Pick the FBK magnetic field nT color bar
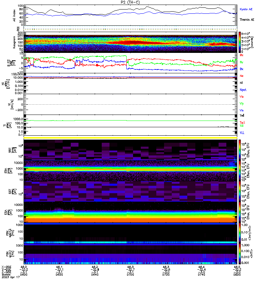This screenshot has height=282, width=264. 240,254
